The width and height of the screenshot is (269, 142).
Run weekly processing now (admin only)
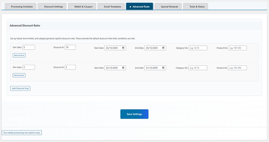tap(22, 132)
